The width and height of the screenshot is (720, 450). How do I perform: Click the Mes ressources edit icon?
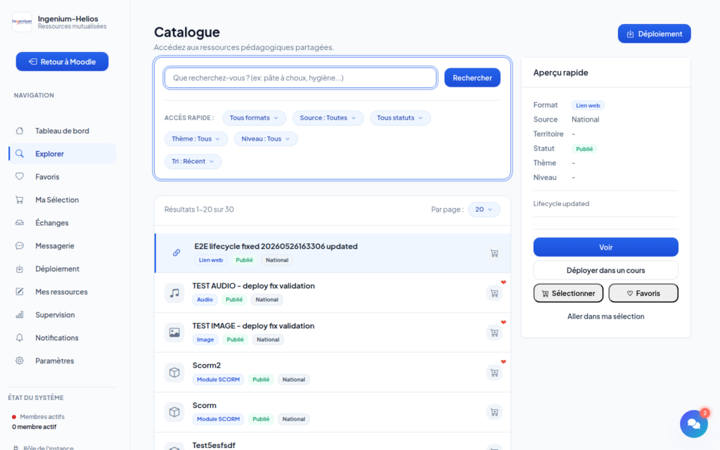tap(19, 292)
